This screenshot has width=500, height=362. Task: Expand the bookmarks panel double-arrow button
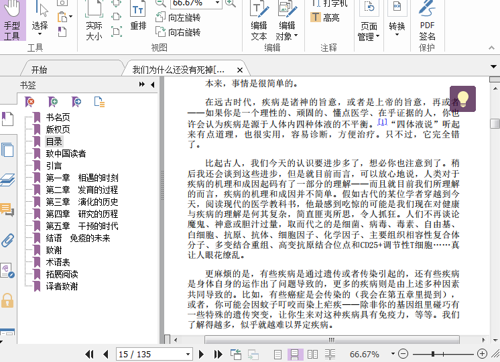pos(142,84)
